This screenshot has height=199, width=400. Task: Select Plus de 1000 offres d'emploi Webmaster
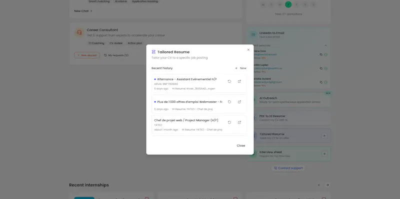tap(199, 104)
